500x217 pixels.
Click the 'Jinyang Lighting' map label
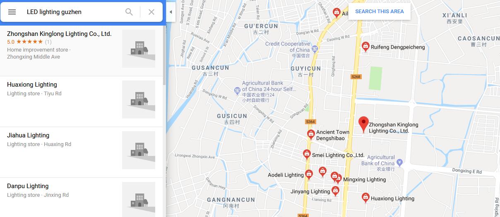[x=310, y=191]
